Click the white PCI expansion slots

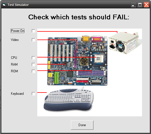coord(62,53)
